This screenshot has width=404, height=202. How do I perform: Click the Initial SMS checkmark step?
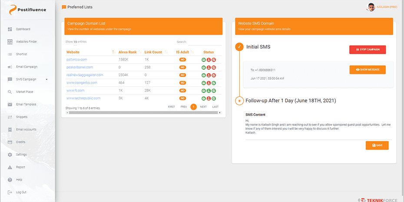click(x=239, y=47)
